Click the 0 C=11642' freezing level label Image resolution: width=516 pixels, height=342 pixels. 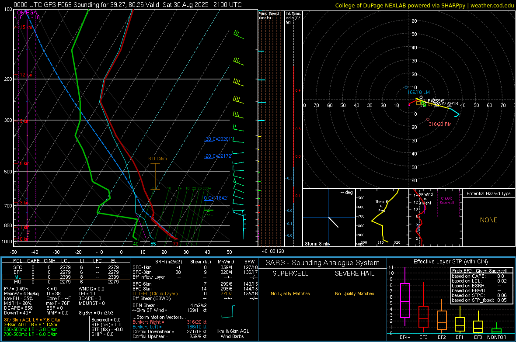coord(216,198)
